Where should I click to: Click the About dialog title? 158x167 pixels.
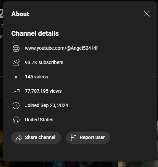pyautogui.click(x=20, y=14)
